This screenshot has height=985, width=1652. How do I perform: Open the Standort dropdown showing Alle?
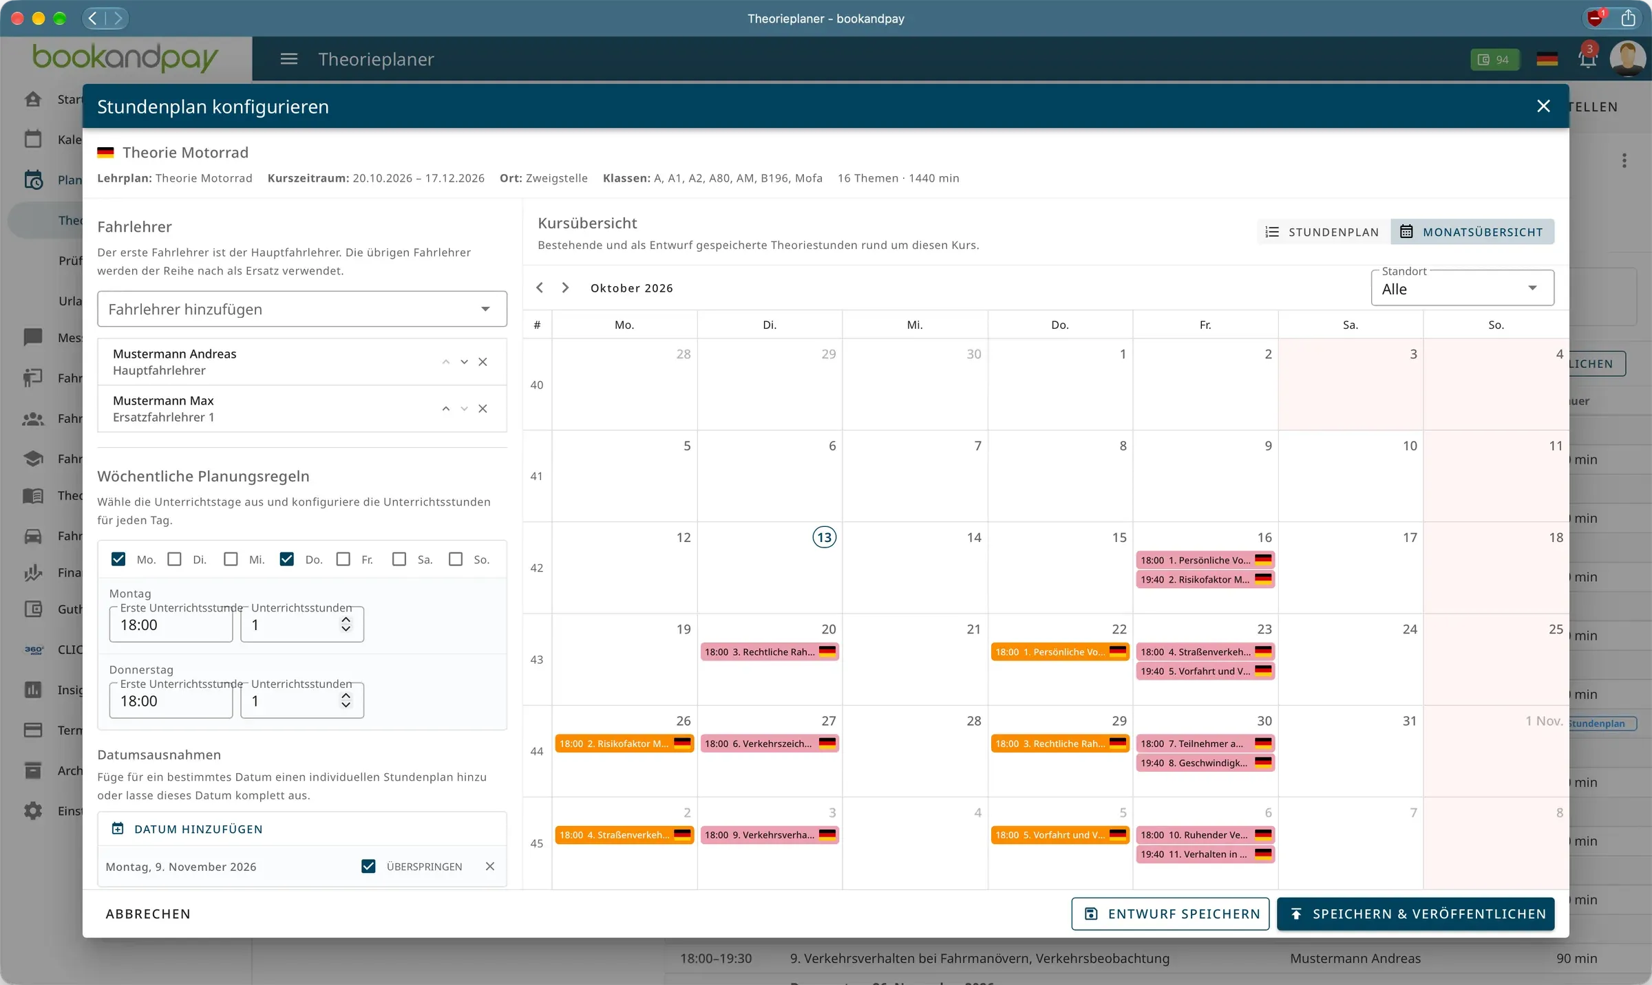tap(1463, 288)
